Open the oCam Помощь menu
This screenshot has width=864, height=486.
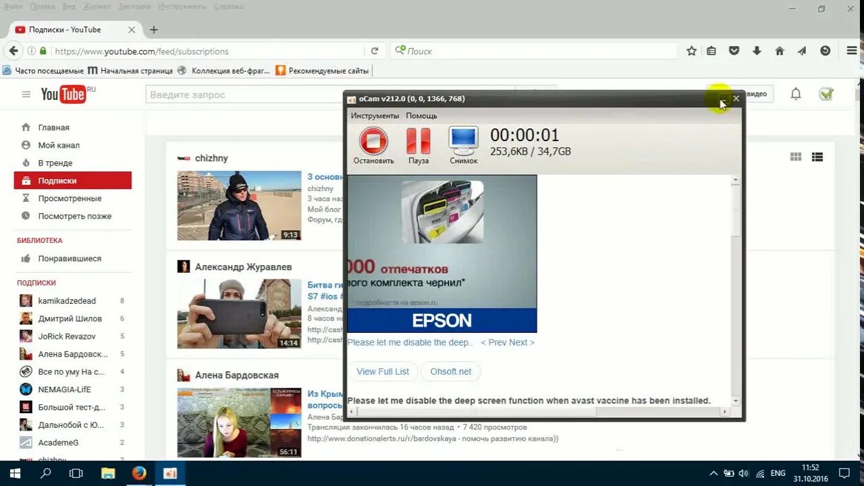421,115
